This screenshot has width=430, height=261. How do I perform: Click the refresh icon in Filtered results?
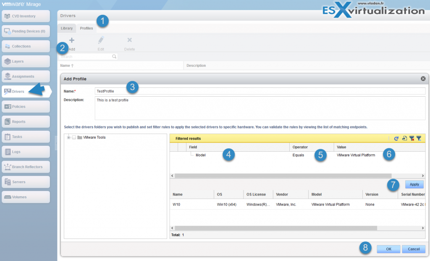pos(396,138)
